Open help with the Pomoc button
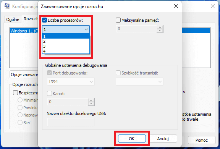The width and height of the screenshot is (220, 149). click(202, 140)
